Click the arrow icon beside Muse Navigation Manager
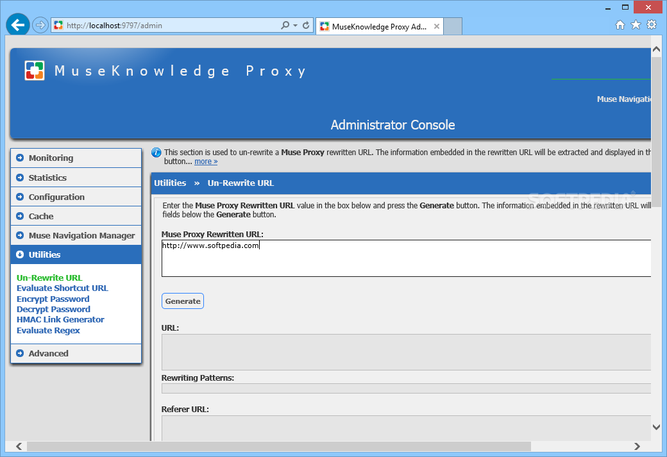667x457 pixels. point(20,235)
